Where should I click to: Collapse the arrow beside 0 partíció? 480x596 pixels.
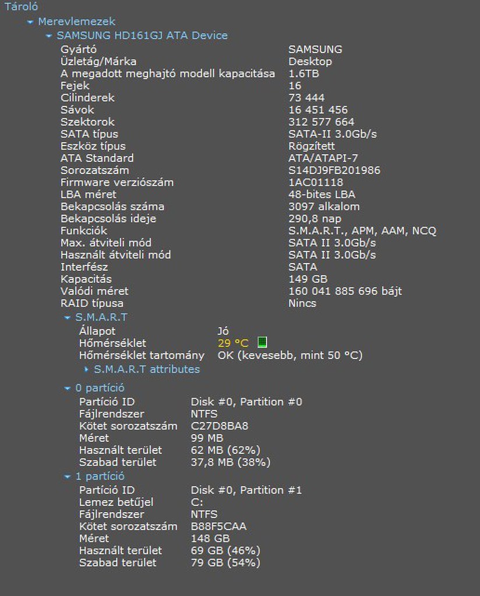click(x=68, y=388)
